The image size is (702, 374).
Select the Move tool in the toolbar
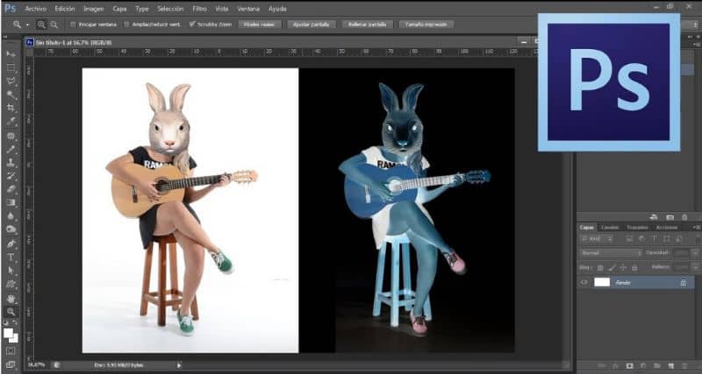point(11,54)
